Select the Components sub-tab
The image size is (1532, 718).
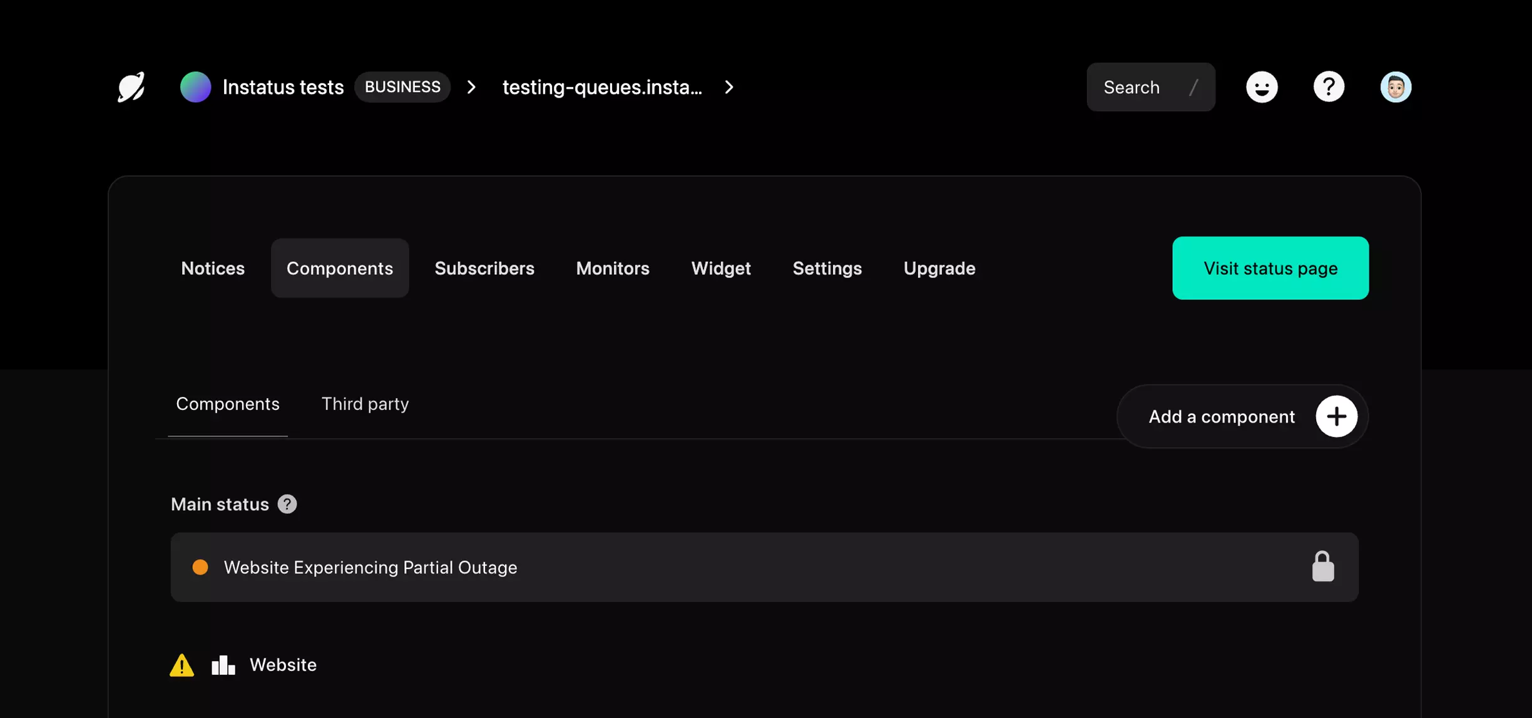[x=228, y=404]
